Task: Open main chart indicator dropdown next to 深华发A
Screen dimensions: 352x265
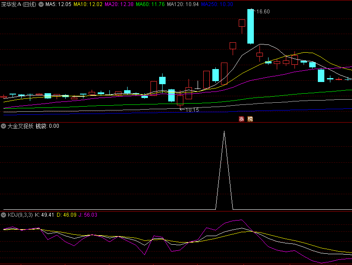Action: tap(41, 4)
